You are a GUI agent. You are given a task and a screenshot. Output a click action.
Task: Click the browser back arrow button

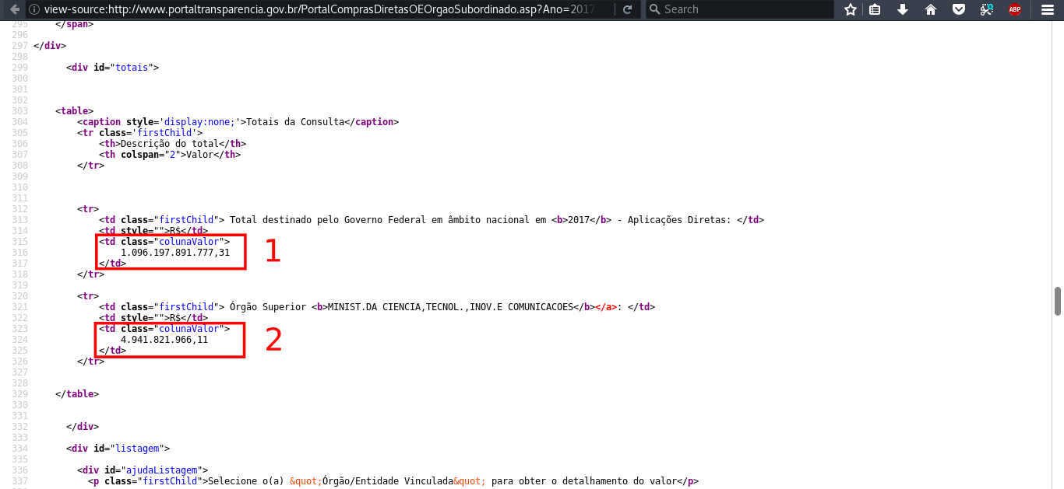[14, 9]
